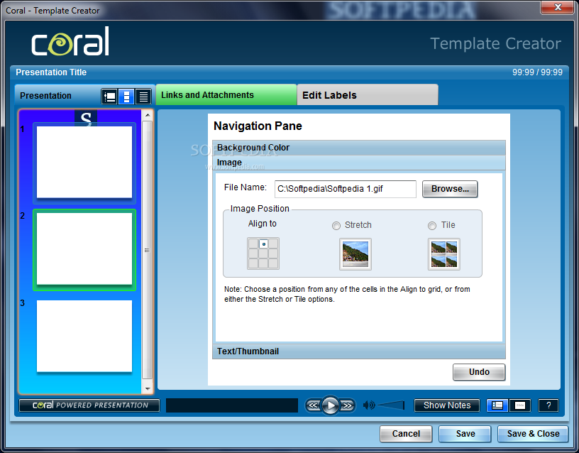Click Browse... to choose an image file
The height and width of the screenshot is (453, 579).
point(450,189)
